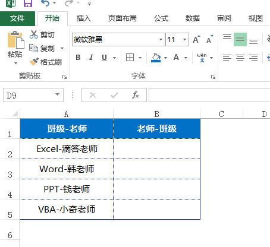270x247 pixels.
Task: Toggle Italic formatting
Action: pyautogui.click(x=91, y=58)
